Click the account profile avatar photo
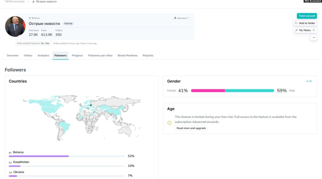The width and height of the screenshot is (322, 179). [15, 27]
